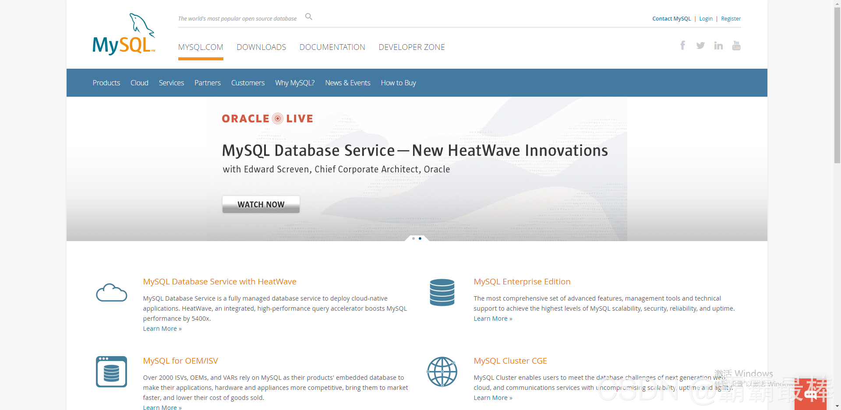
Task: Select the second carousel slide dot
Action: [420, 238]
